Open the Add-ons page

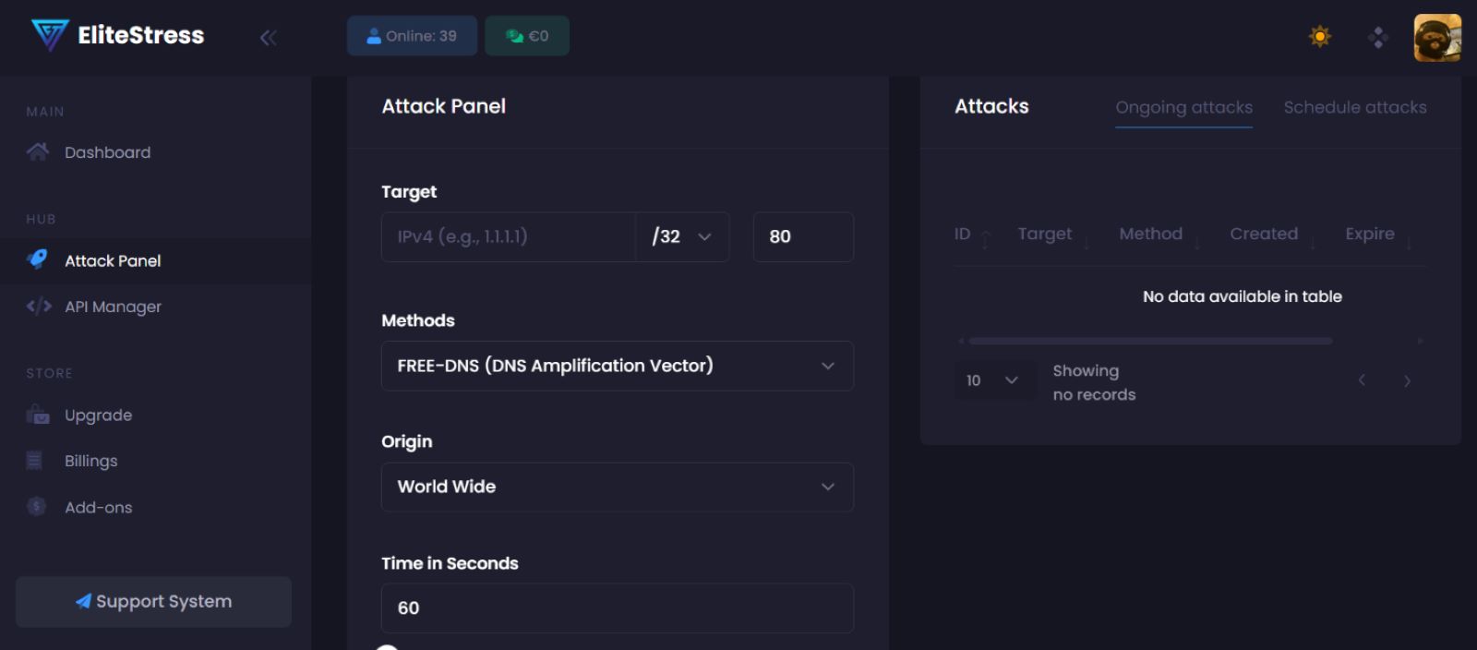[98, 507]
